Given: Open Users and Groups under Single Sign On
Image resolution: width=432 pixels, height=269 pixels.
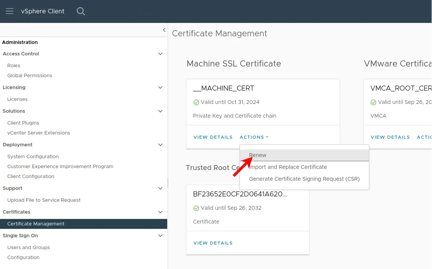Looking at the screenshot, I should 29,247.
